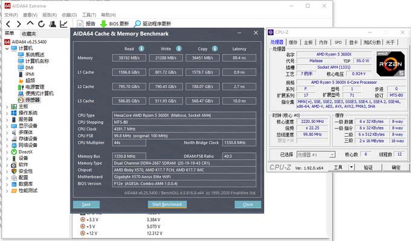Open the 显卡 tab in CPU-Z
The width and height of the screenshot is (411, 241).
click(354, 42)
